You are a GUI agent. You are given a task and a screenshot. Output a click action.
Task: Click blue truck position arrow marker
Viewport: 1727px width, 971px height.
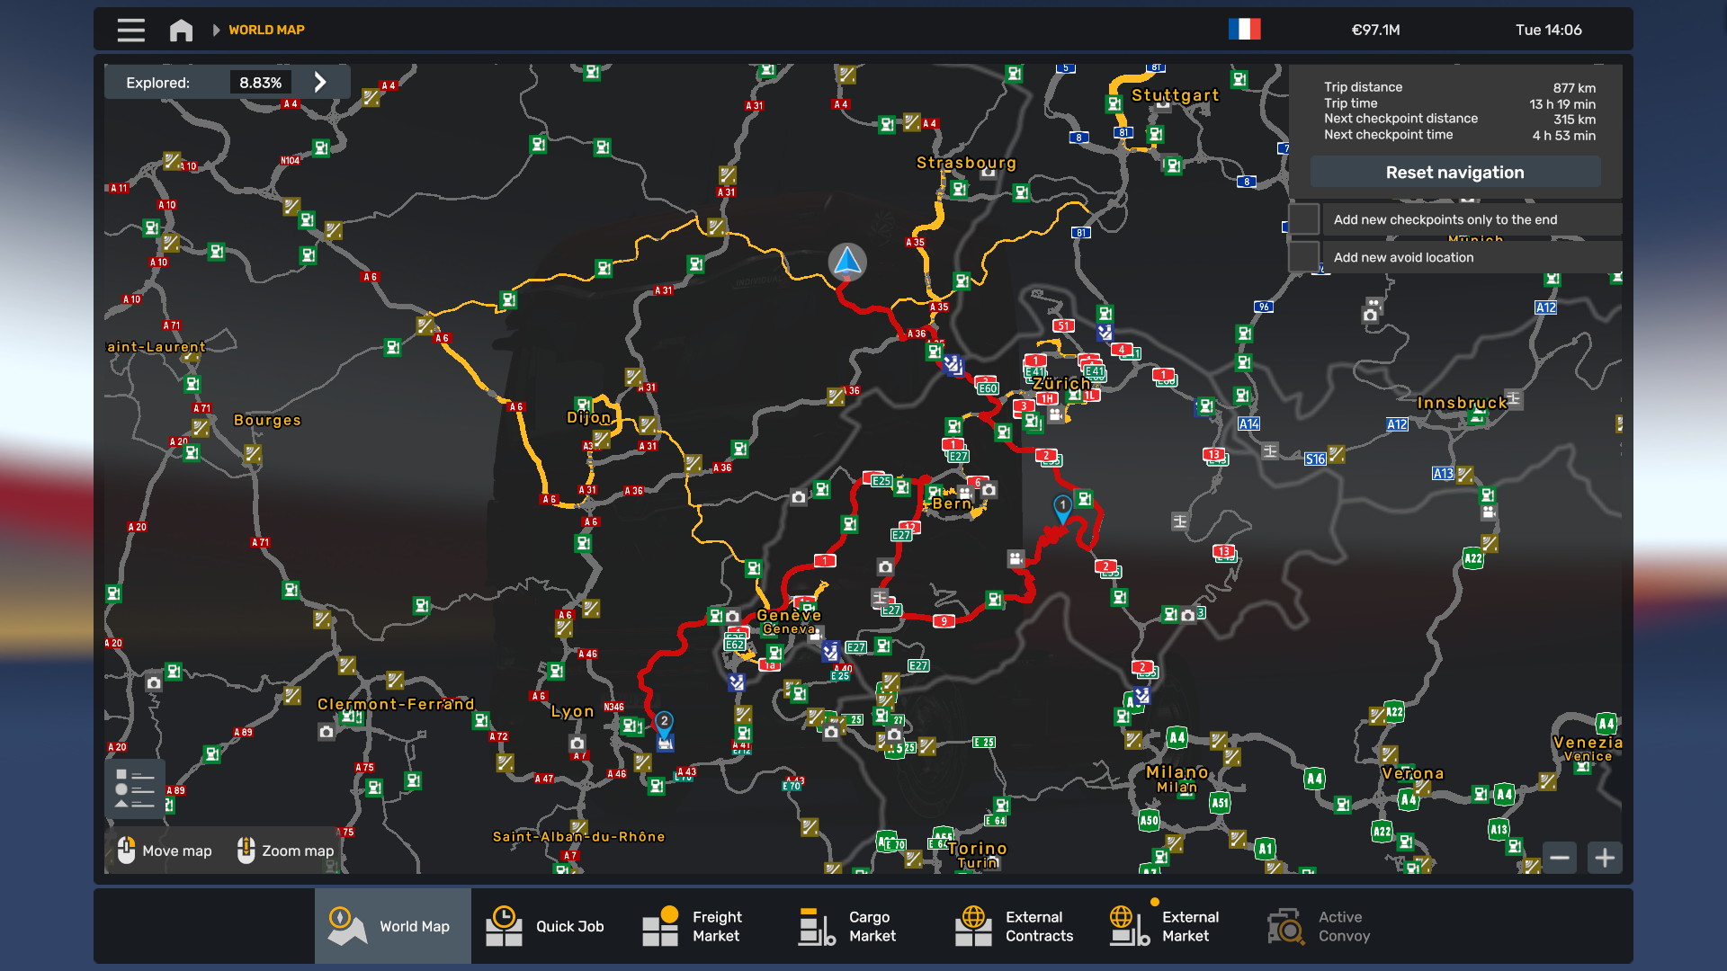pos(846,262)
